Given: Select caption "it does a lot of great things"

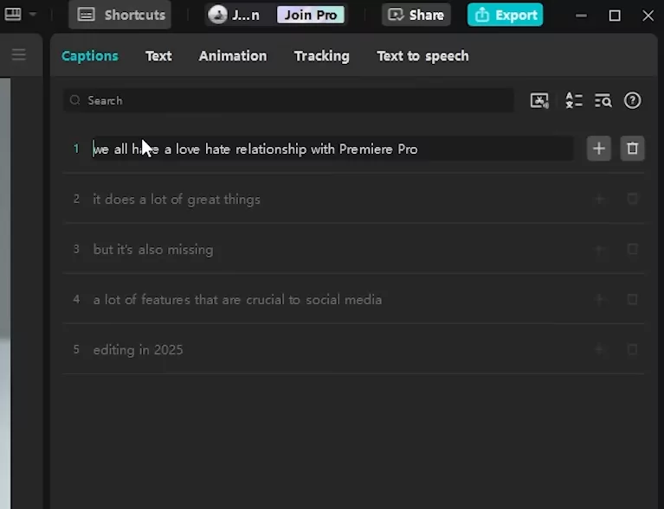Looking at the screenshot, I should click(x=177, y=199).
